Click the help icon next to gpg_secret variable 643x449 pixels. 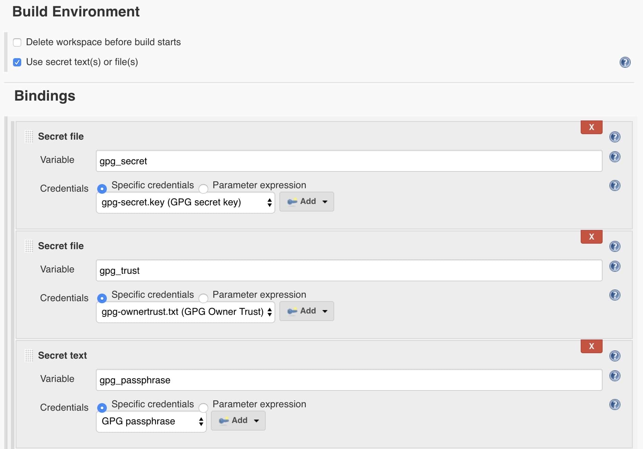[x=615, y=157]
